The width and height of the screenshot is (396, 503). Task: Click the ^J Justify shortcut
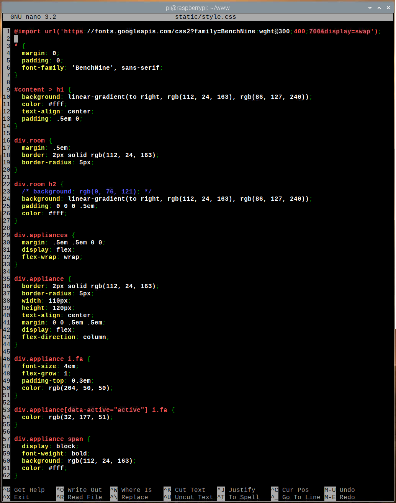[236, 490]
